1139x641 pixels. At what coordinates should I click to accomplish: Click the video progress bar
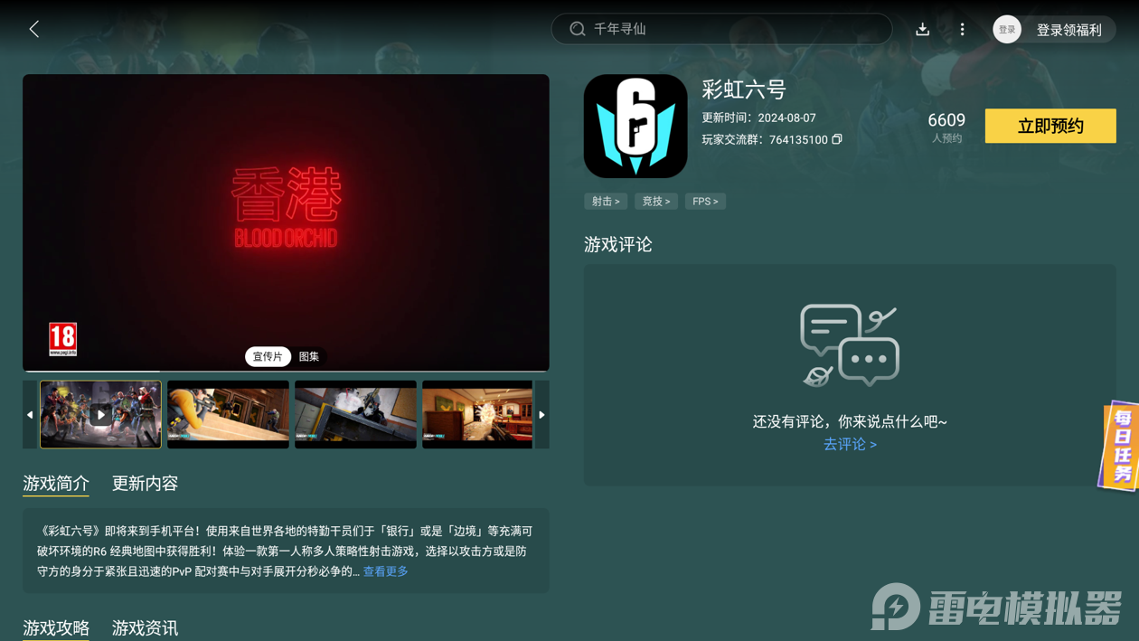coord(286,371)
